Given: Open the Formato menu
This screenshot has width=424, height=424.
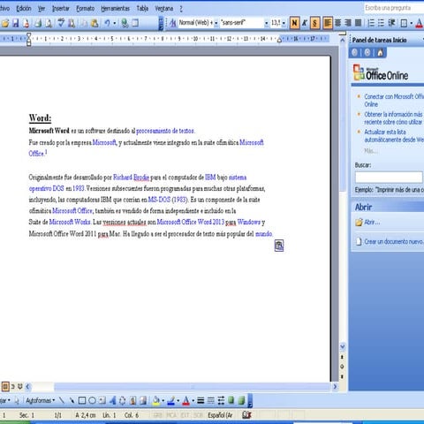Looking at the screenshot, I should click(86, 9).
